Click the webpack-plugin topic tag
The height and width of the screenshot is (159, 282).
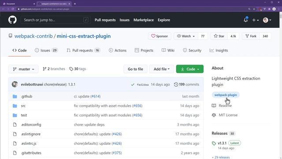coord(226,95)
